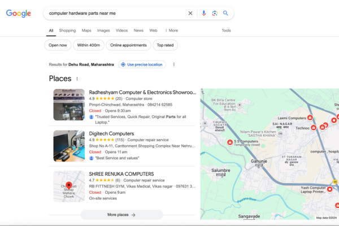Switch to the News tab
339x226 pixels.
point(138,31)
